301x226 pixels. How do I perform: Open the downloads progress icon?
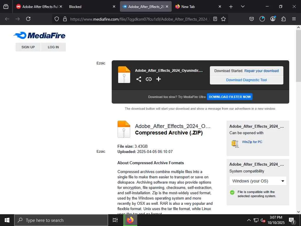(262, 19)
